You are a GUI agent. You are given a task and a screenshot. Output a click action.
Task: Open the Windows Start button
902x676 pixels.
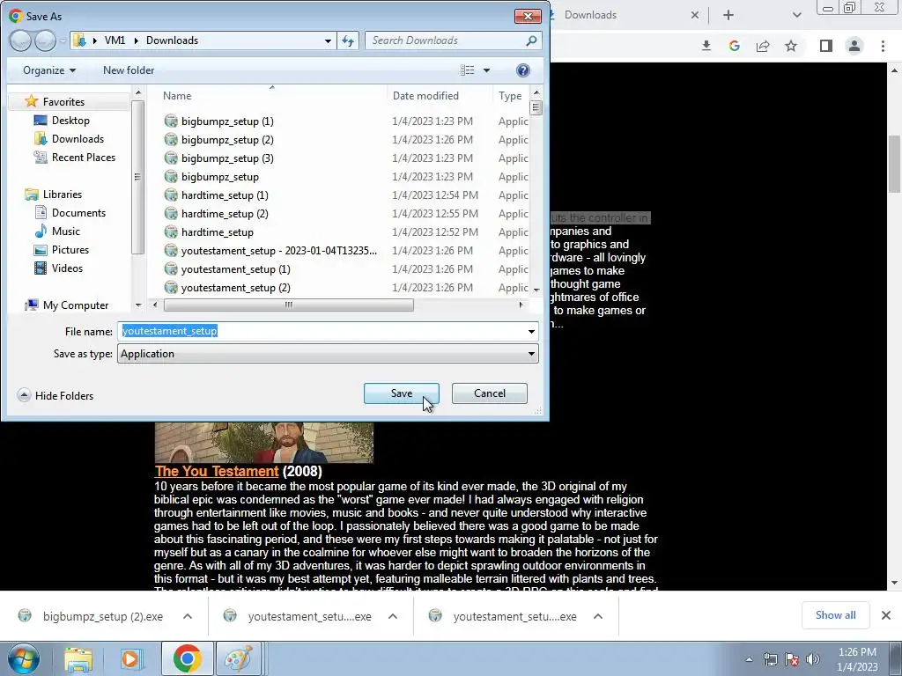tap(23, 658)
